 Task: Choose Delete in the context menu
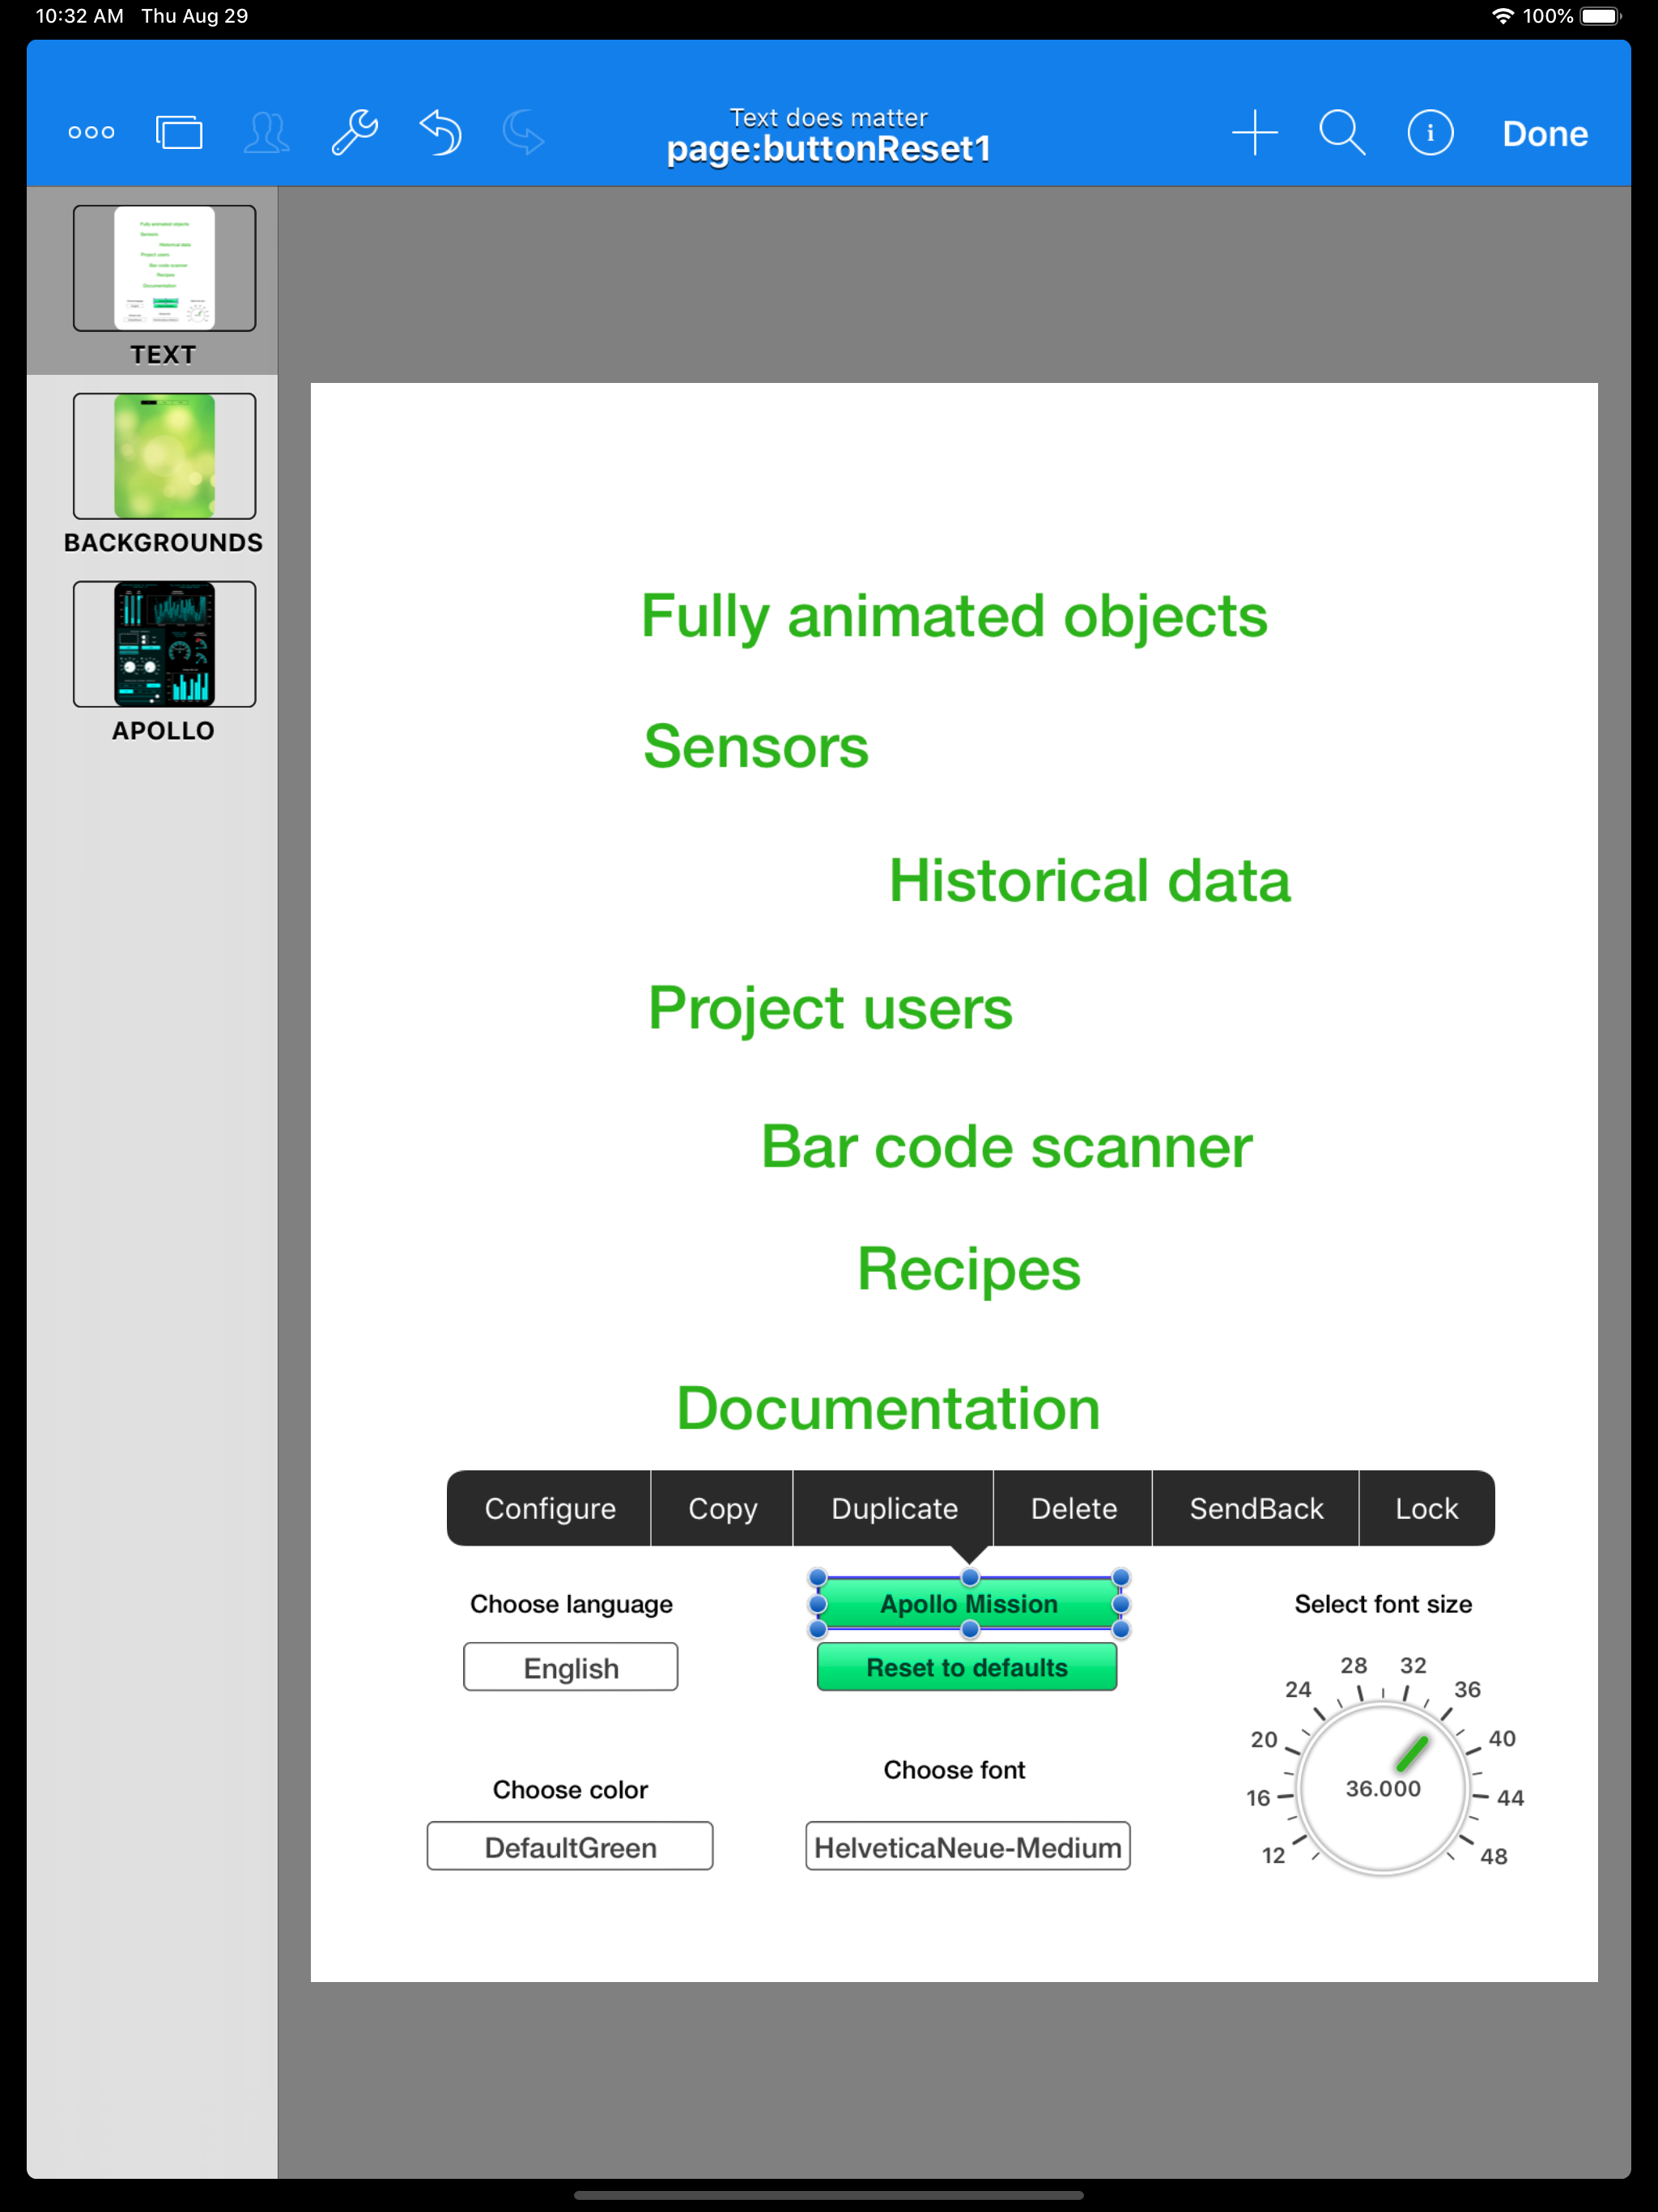tap(1073, 1508)
